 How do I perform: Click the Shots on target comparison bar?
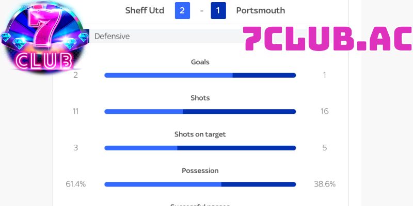(200, 148)
